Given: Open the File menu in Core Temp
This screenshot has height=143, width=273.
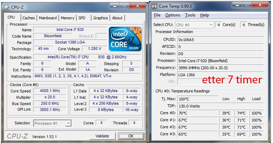Looking at the screenshot, I should point(157,15).
